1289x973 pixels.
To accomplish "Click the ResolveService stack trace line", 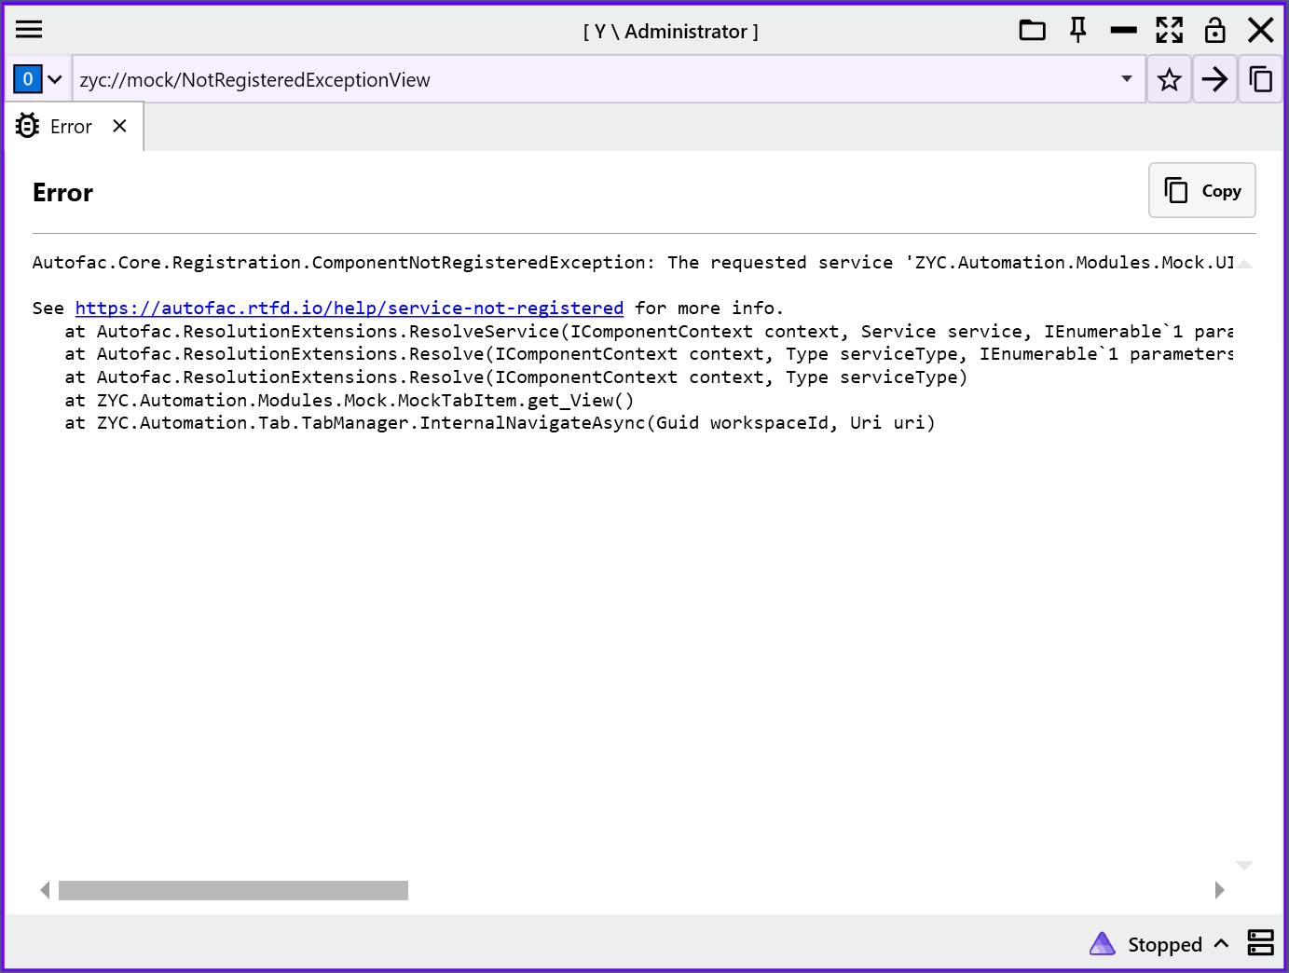I will (x=649, y=332).
